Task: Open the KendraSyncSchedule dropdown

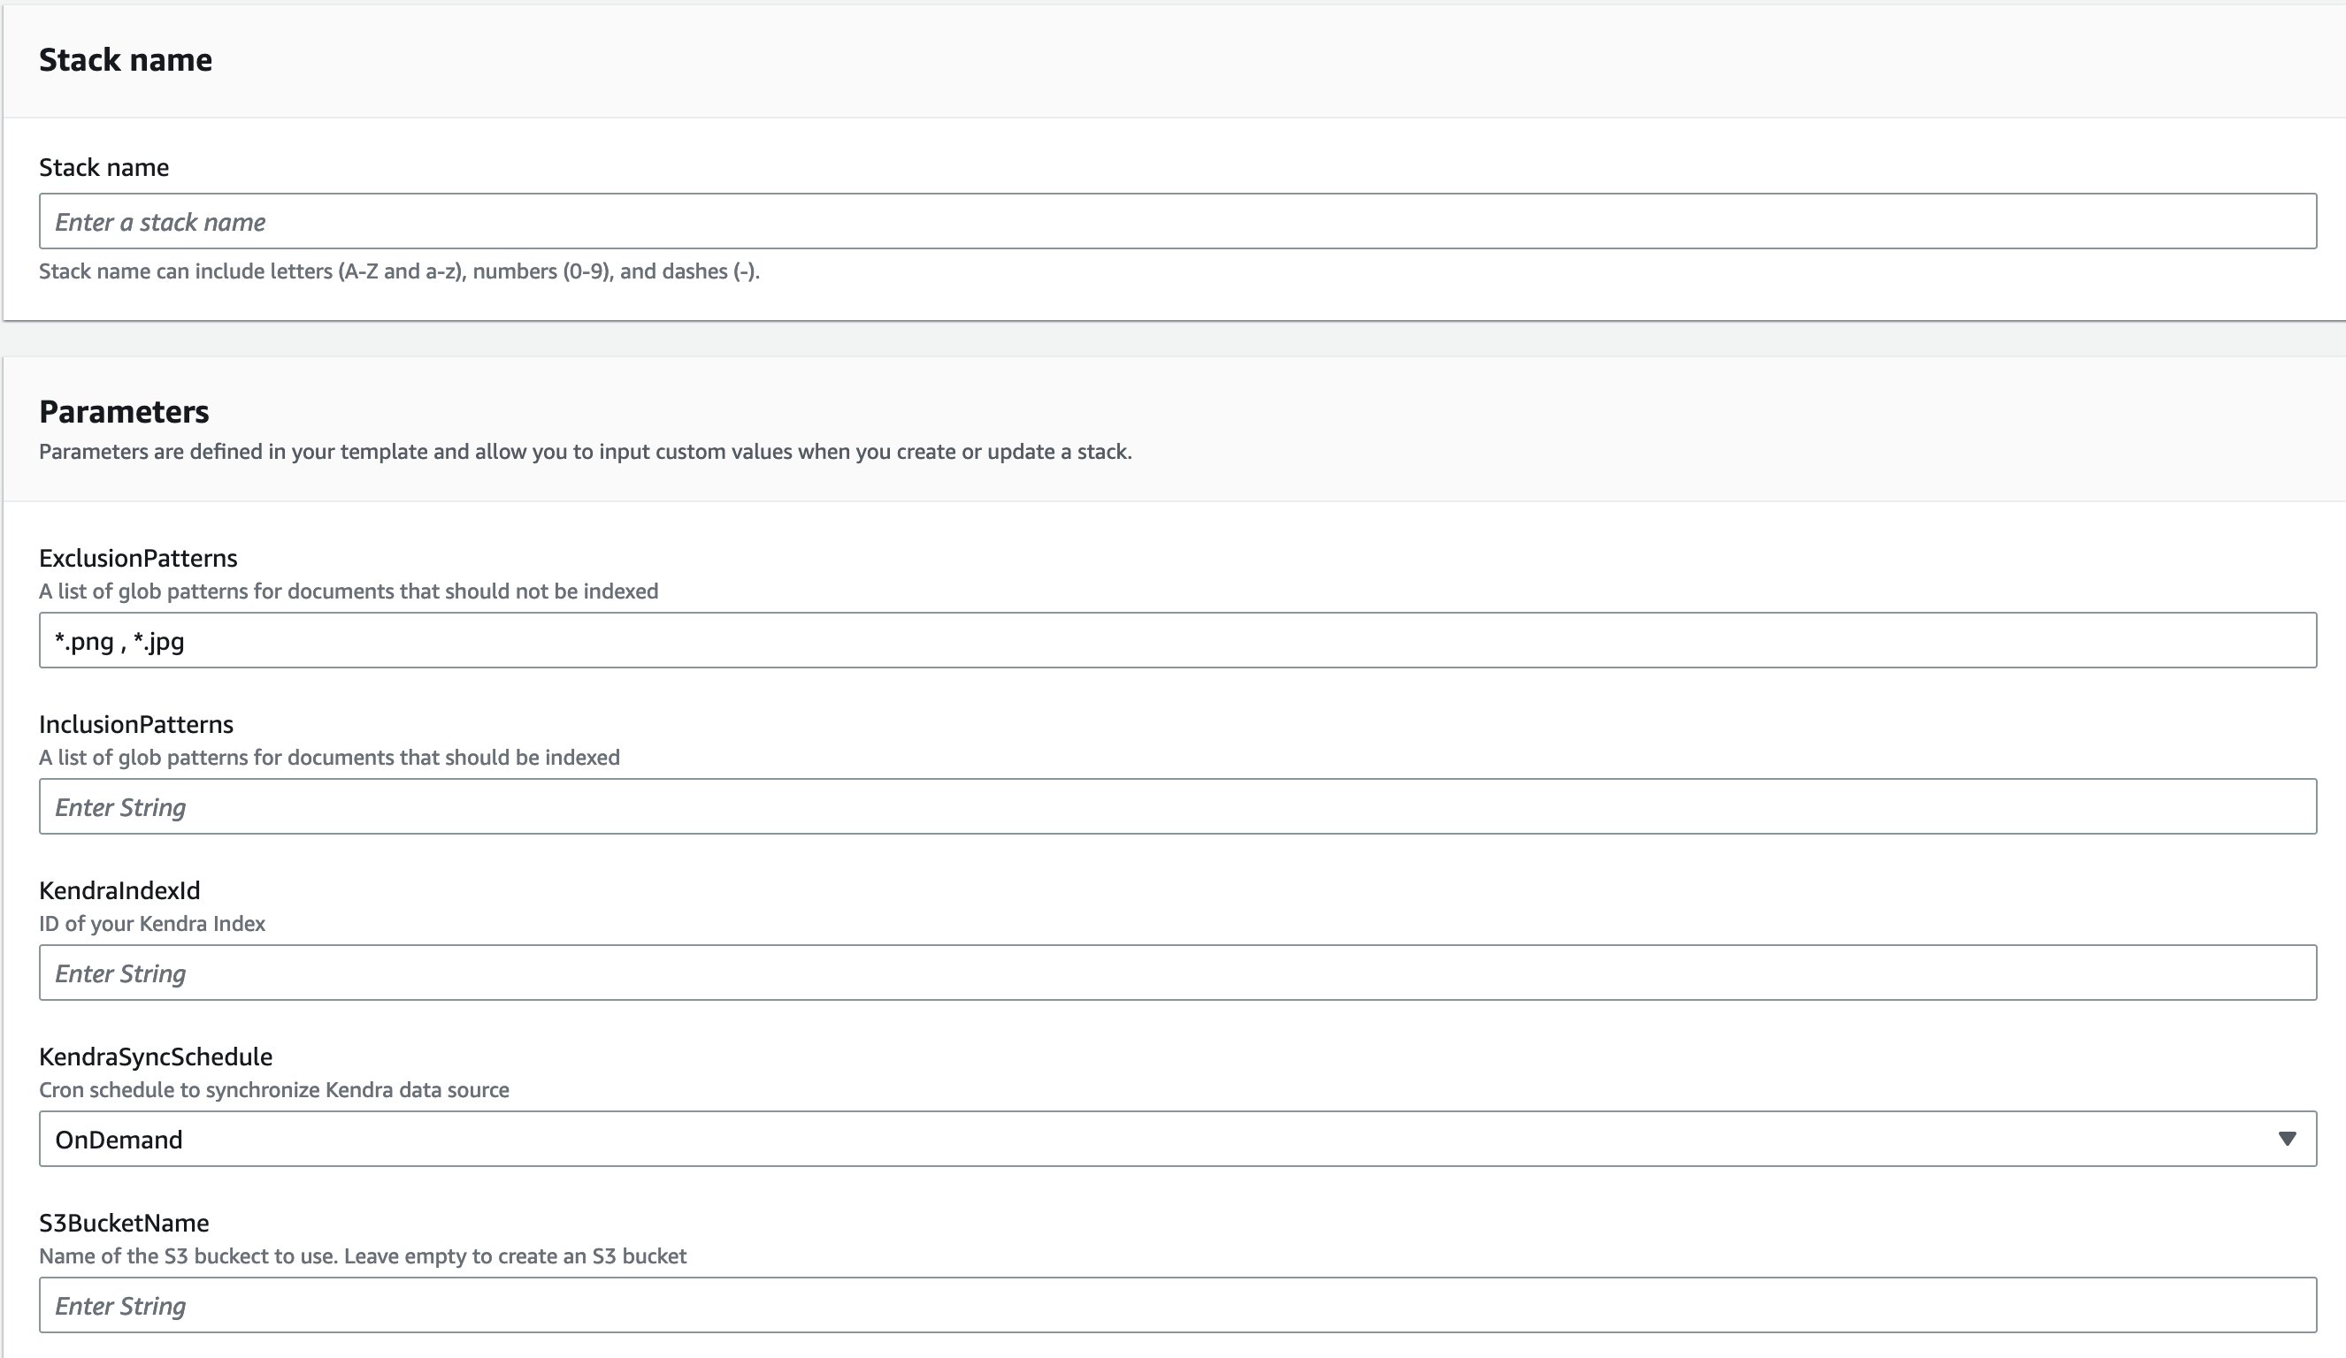Action: click(x=1177, y=1139)
